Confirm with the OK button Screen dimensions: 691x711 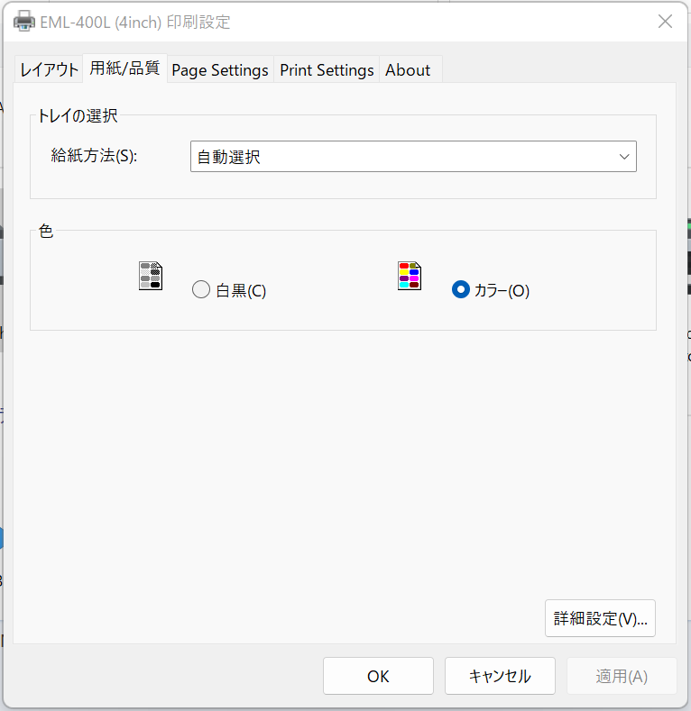point(378,676)
